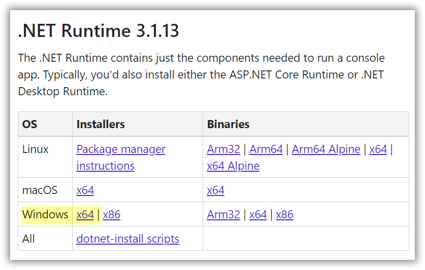The width and height of the screenshot is (425, 270).
Task: Open the Linux Package manager instructions link
Action: pos(121,157)
